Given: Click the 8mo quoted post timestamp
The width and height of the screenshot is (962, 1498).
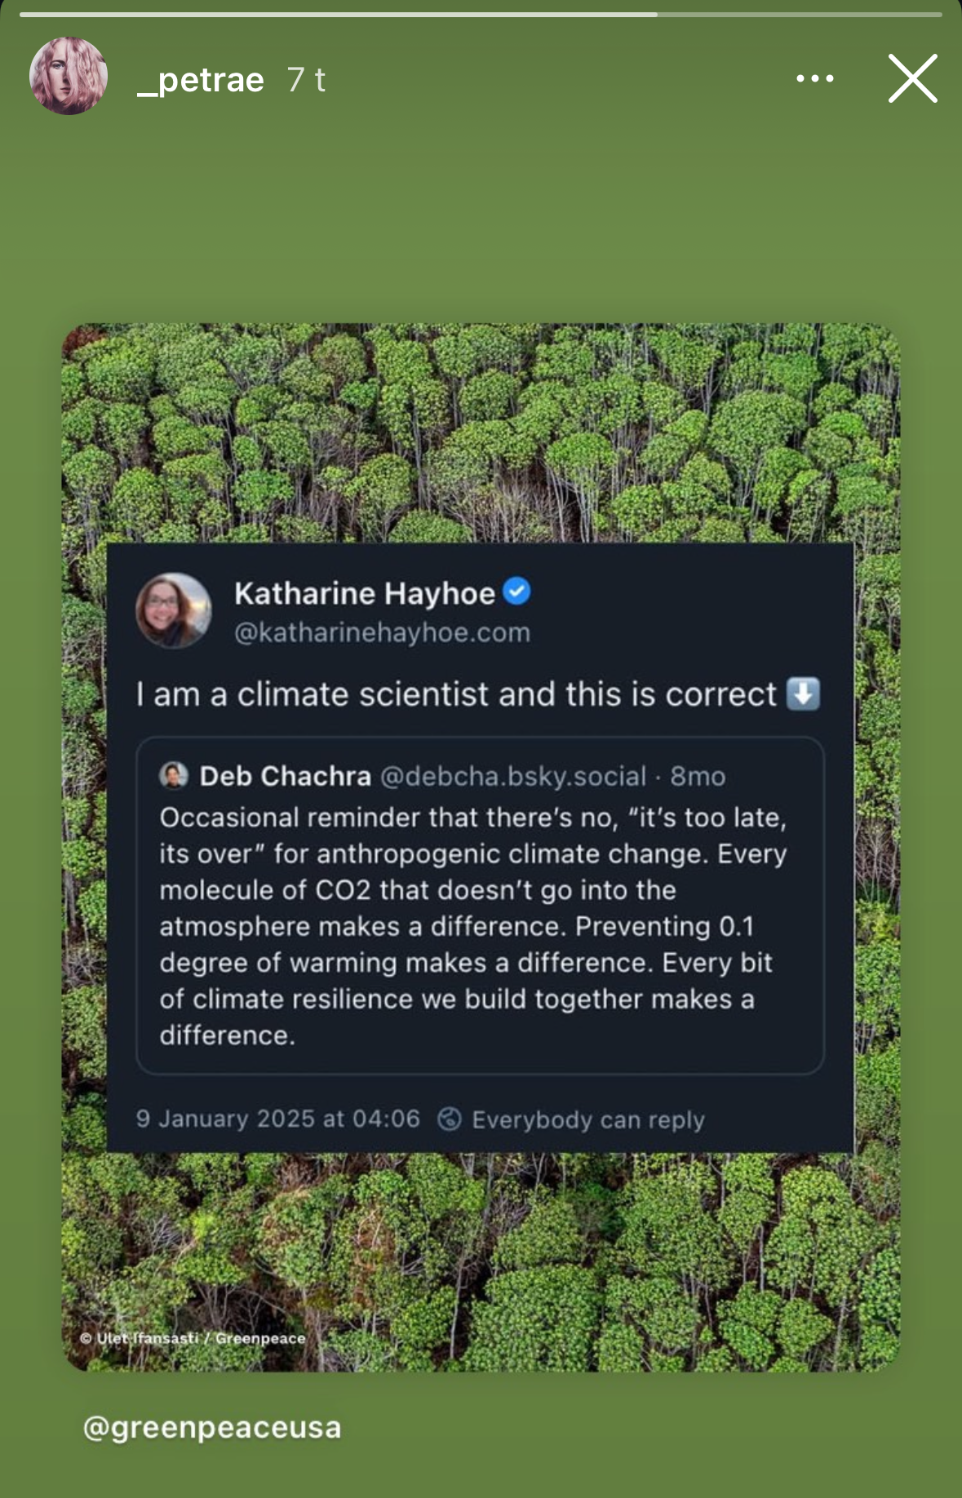Looking at the screenshot, I should (698, 776).
